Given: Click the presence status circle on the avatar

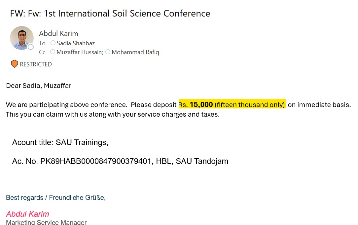Looking at the screenshot, I should click(31, 47).
